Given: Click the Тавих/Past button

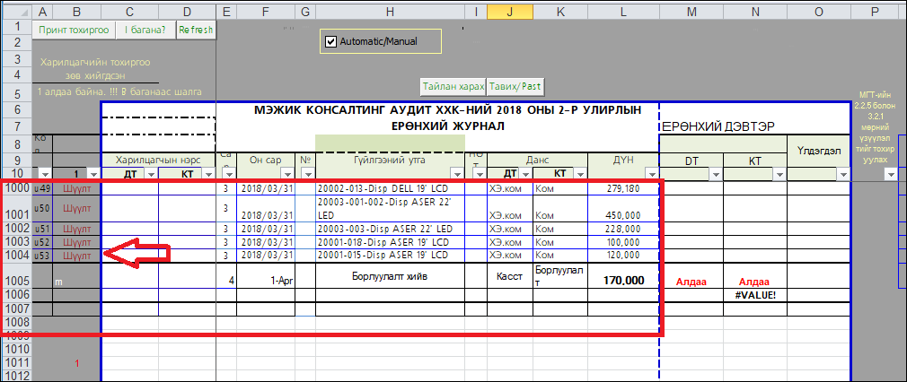Looking at the screenshot, I should [515, 87].
